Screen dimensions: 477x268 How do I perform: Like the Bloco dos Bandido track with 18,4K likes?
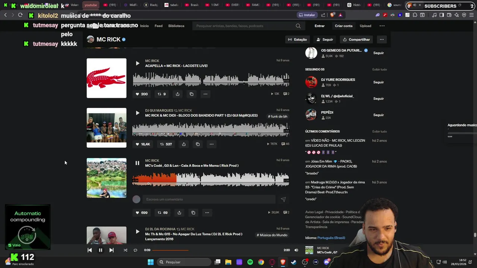coord(143,144)
